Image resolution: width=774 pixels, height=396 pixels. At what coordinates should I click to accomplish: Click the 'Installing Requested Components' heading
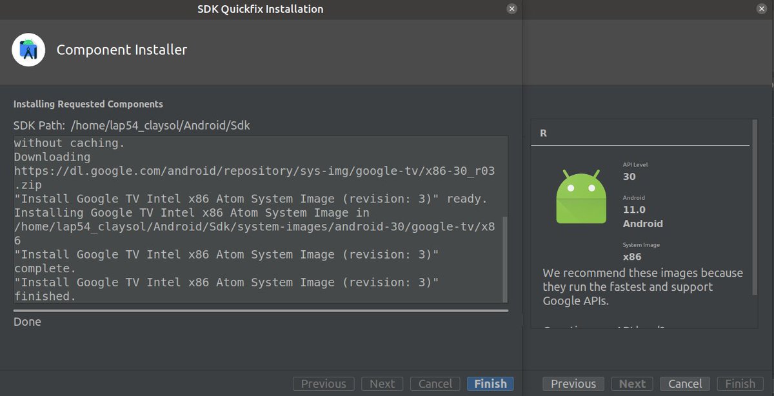[x=88, y=104]
